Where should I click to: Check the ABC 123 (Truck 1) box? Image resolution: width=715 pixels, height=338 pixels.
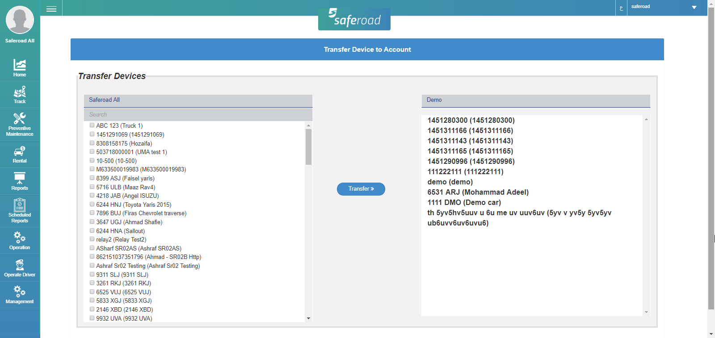click(x=92, y=125)
